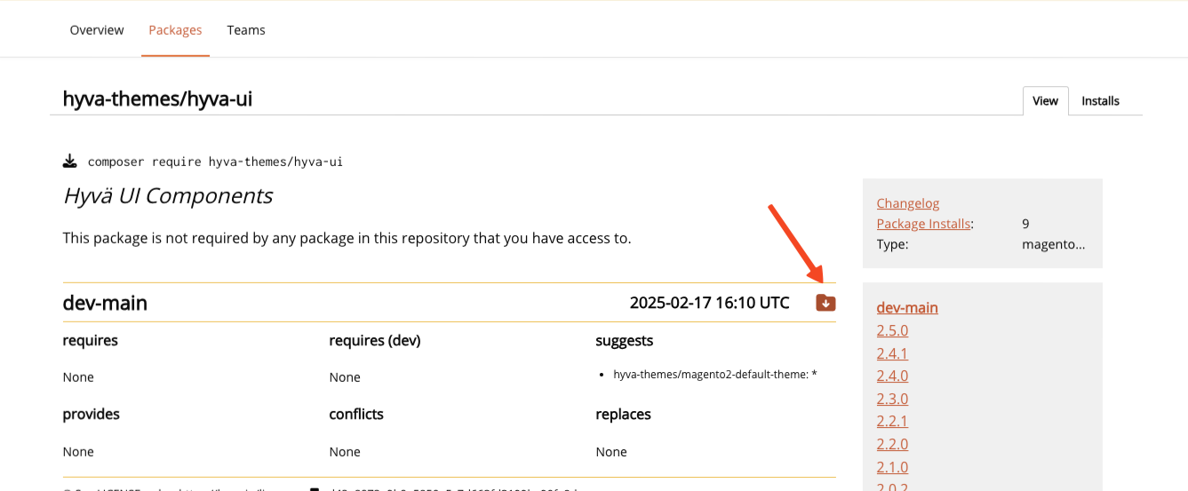
Task: Click the composer require hyva-themes/hyva-ui command text
Action: click(x=215, y=162)
